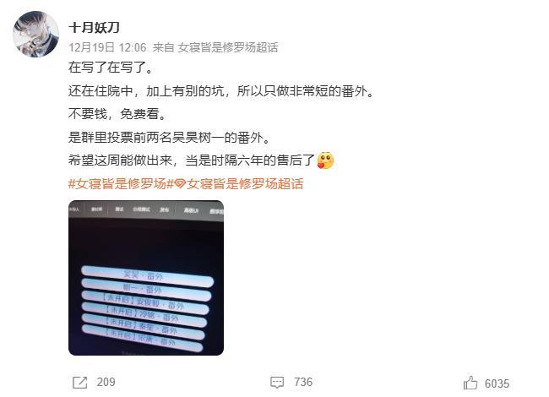Click the 发布 tab in the photographed toolbar
Image resolution: width=549 pixels, height=397 pixels.
(164, 209)
